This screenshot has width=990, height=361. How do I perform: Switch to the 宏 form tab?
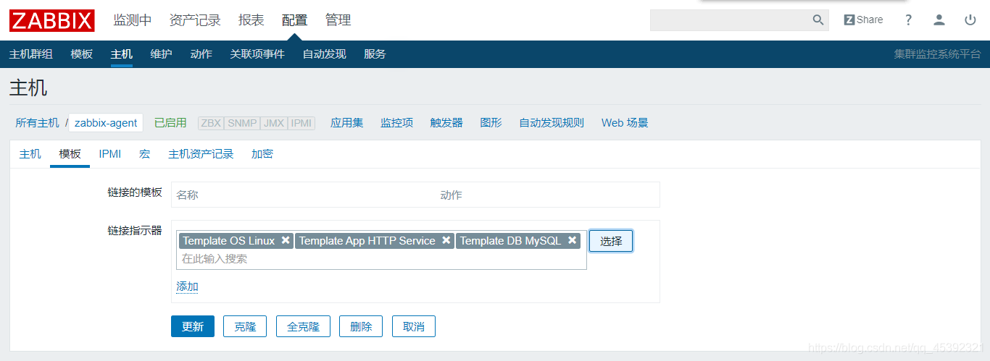(x=144, y=154)
